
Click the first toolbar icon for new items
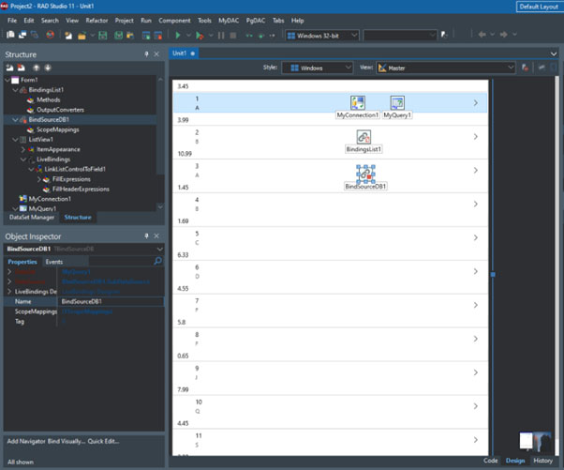[10, 35]
